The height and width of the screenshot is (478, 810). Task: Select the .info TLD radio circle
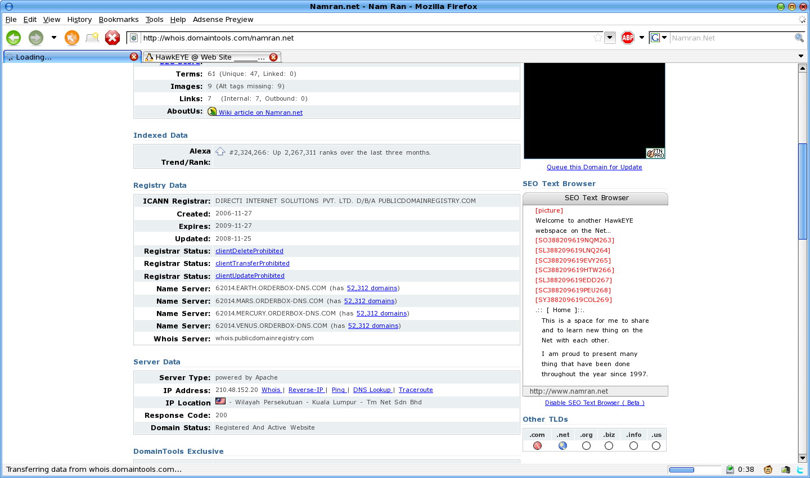(633, 446)
